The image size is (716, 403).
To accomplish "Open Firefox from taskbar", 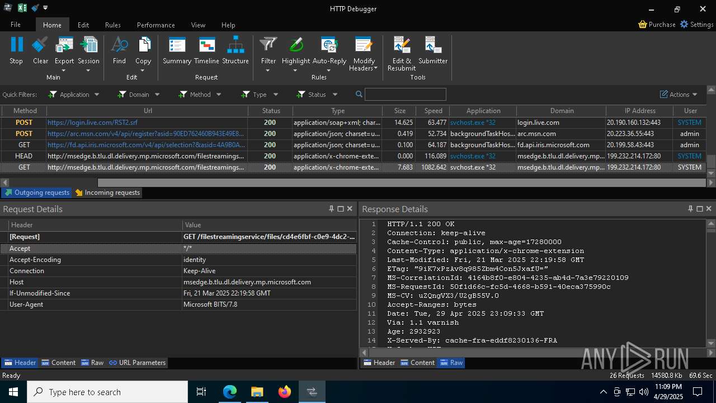I will coord(285,392).
